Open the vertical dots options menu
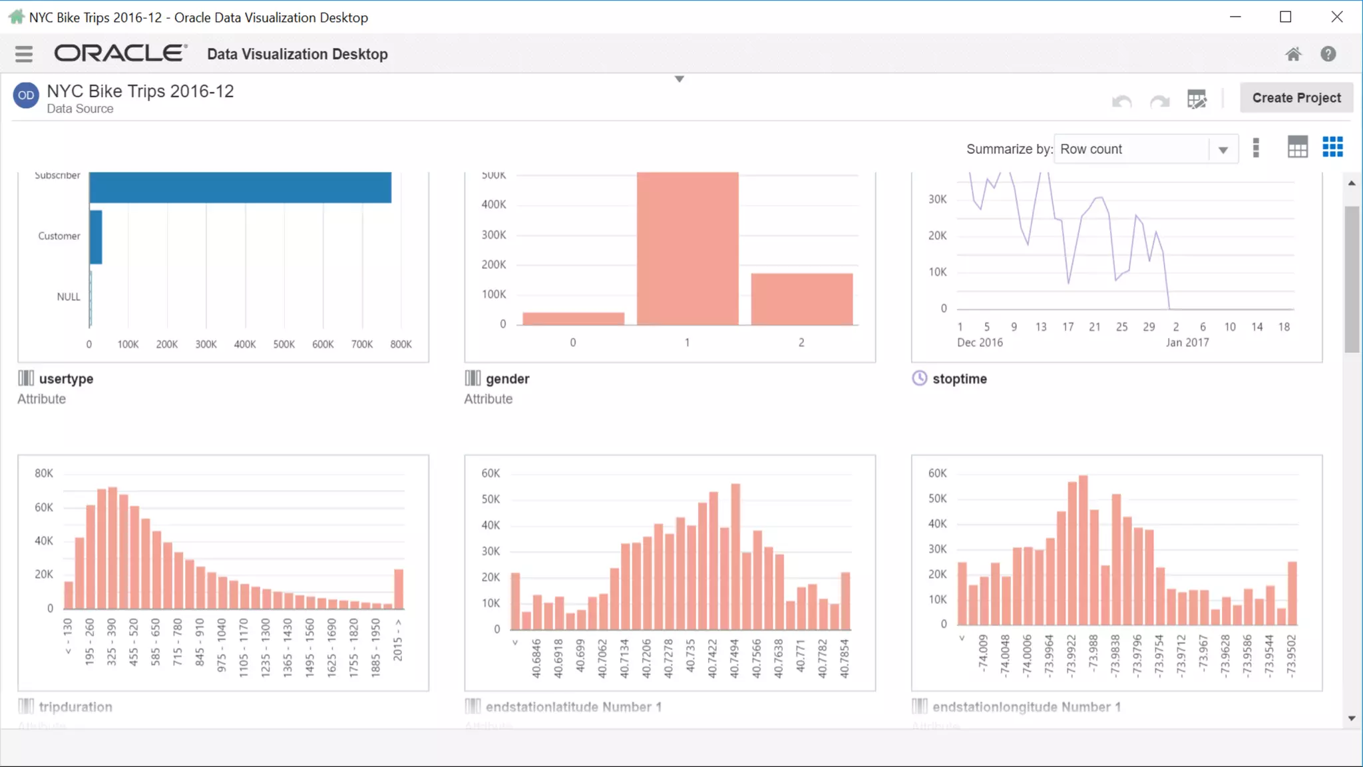 coord(1256,148)
